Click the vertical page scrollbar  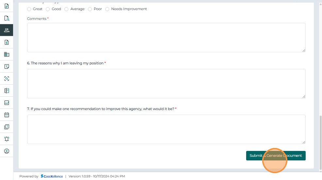321,143
